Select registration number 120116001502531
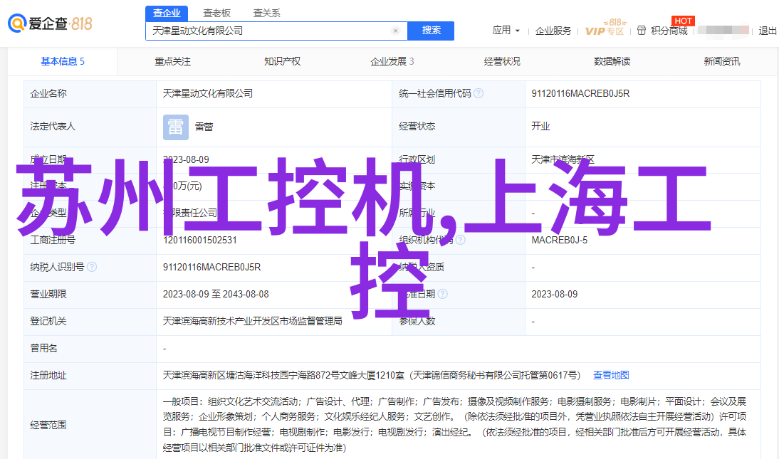 tap(199, 240)
